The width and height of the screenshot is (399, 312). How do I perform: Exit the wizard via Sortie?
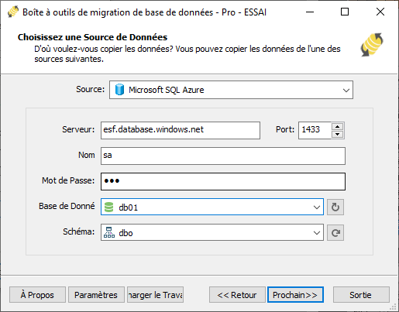coord(361,294)
